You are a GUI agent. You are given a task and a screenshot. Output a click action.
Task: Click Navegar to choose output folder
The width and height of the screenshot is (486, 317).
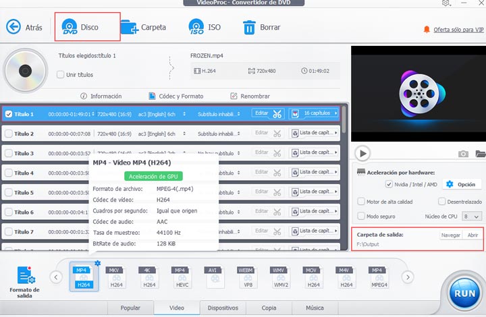pyautogui.click(x=451, y=235)
